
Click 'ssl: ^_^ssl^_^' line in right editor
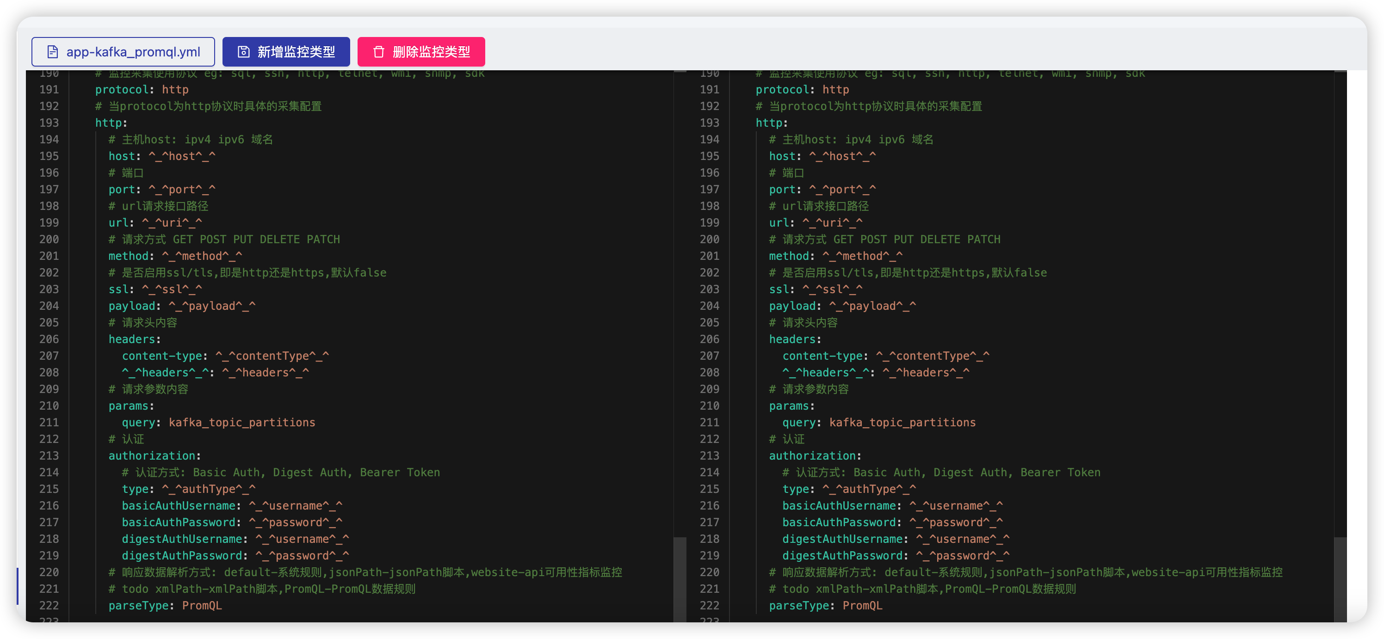[815, 289]
